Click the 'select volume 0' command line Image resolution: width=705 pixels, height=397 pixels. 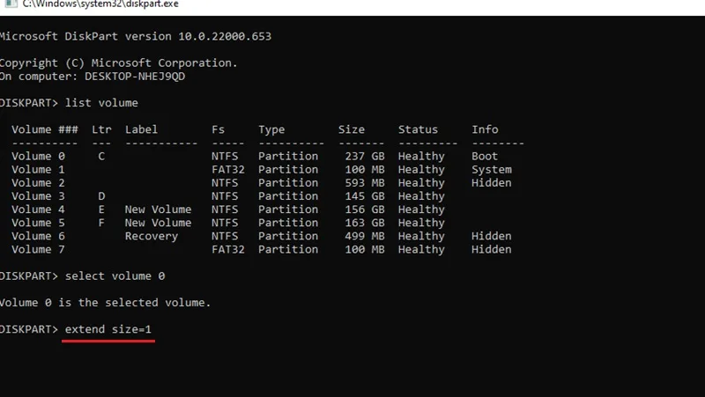tap(82, 276)
